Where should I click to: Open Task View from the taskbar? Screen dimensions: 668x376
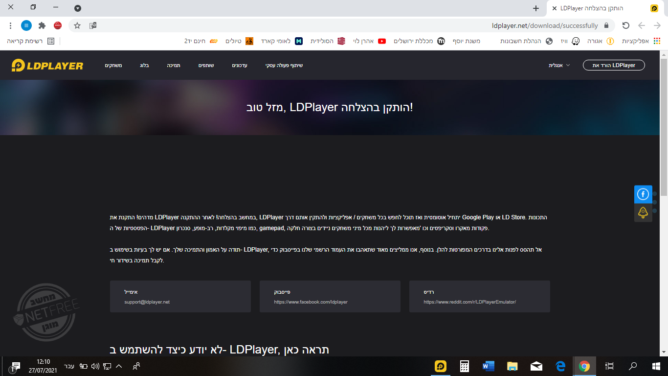click(609, 366)
